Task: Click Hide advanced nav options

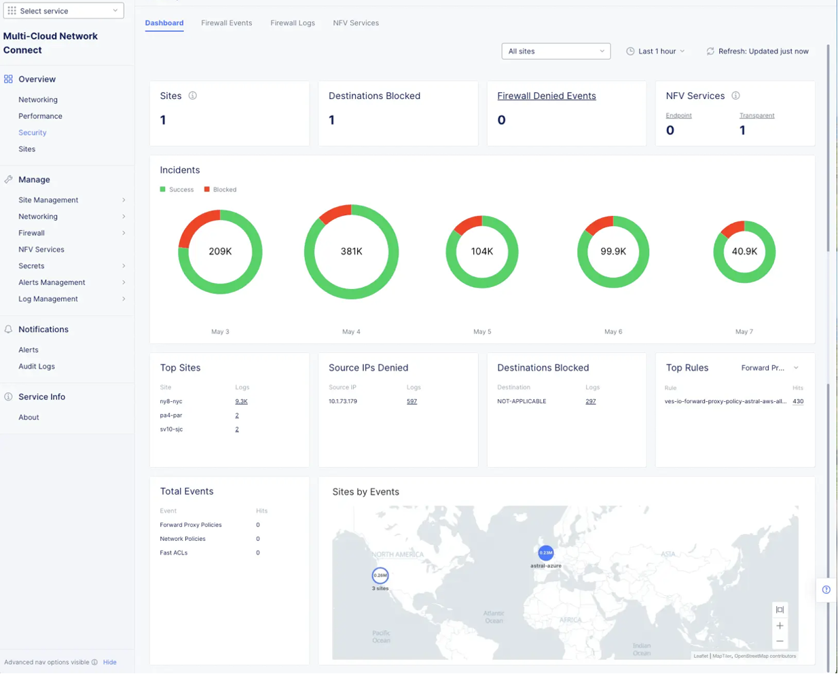Action: point(110,664)
